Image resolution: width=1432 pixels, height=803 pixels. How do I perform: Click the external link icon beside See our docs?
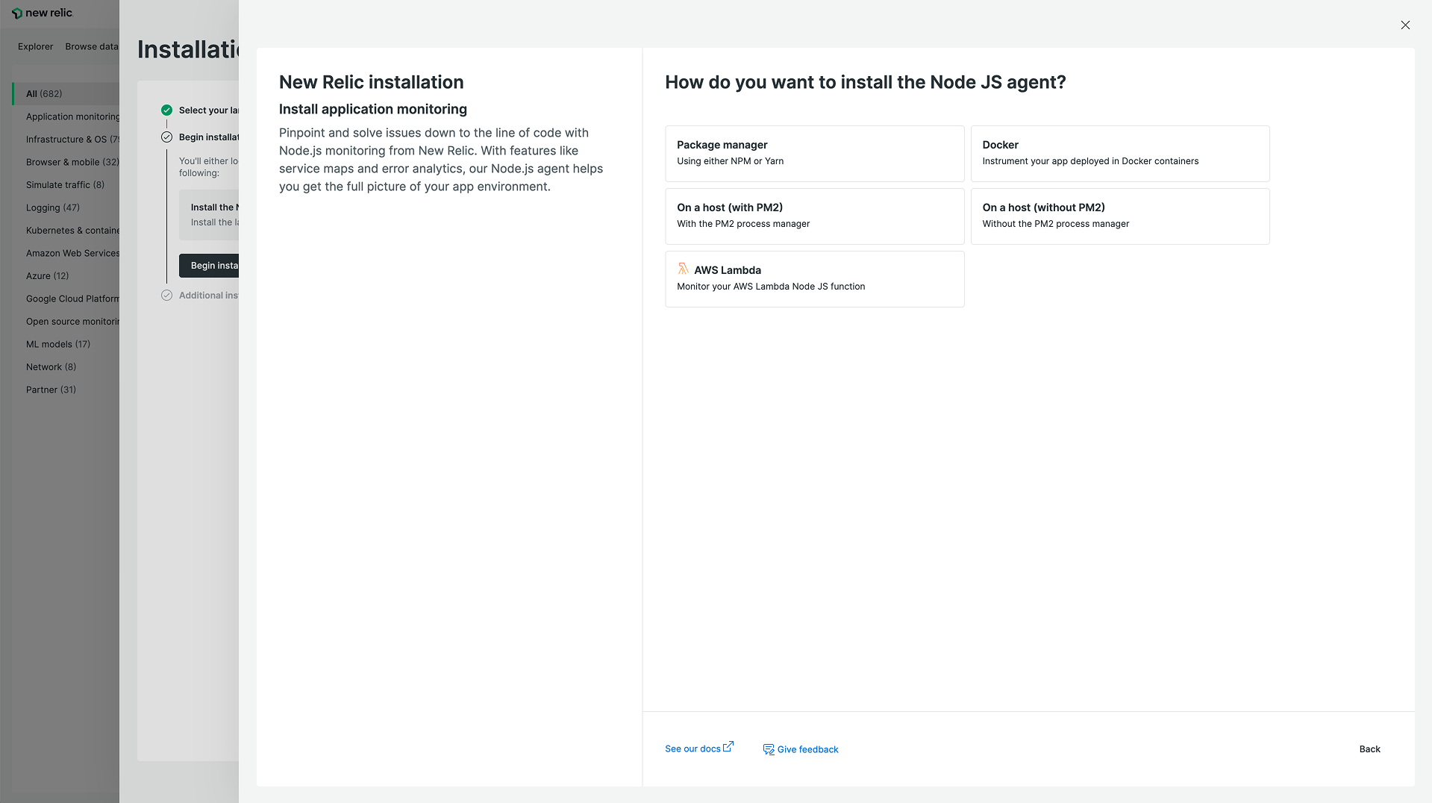728,746
